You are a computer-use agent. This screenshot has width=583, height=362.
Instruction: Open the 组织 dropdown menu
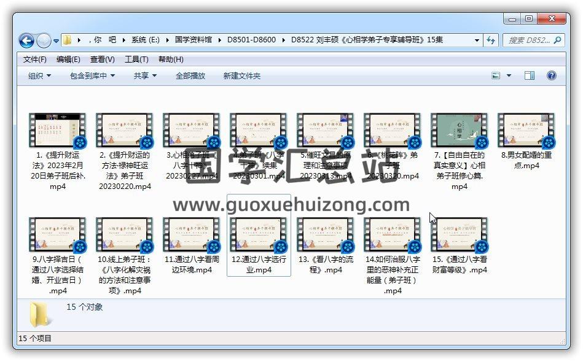[x=39, y=75]
